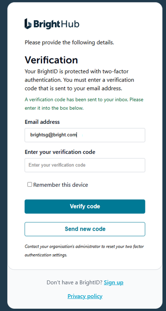This screenshot has width=166, height=311.
Task: Click the 'Enter your verification code' label
Action: (60, 152)
